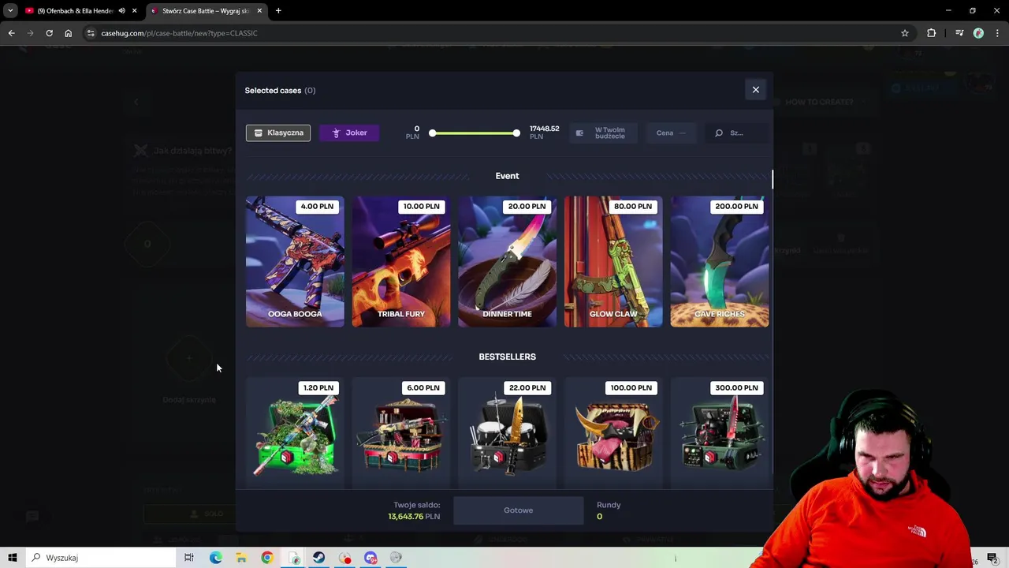This screenshot has height=568, width=1009.
Task: Bookmark this page with the star icon
Action: tap(905, 33)
